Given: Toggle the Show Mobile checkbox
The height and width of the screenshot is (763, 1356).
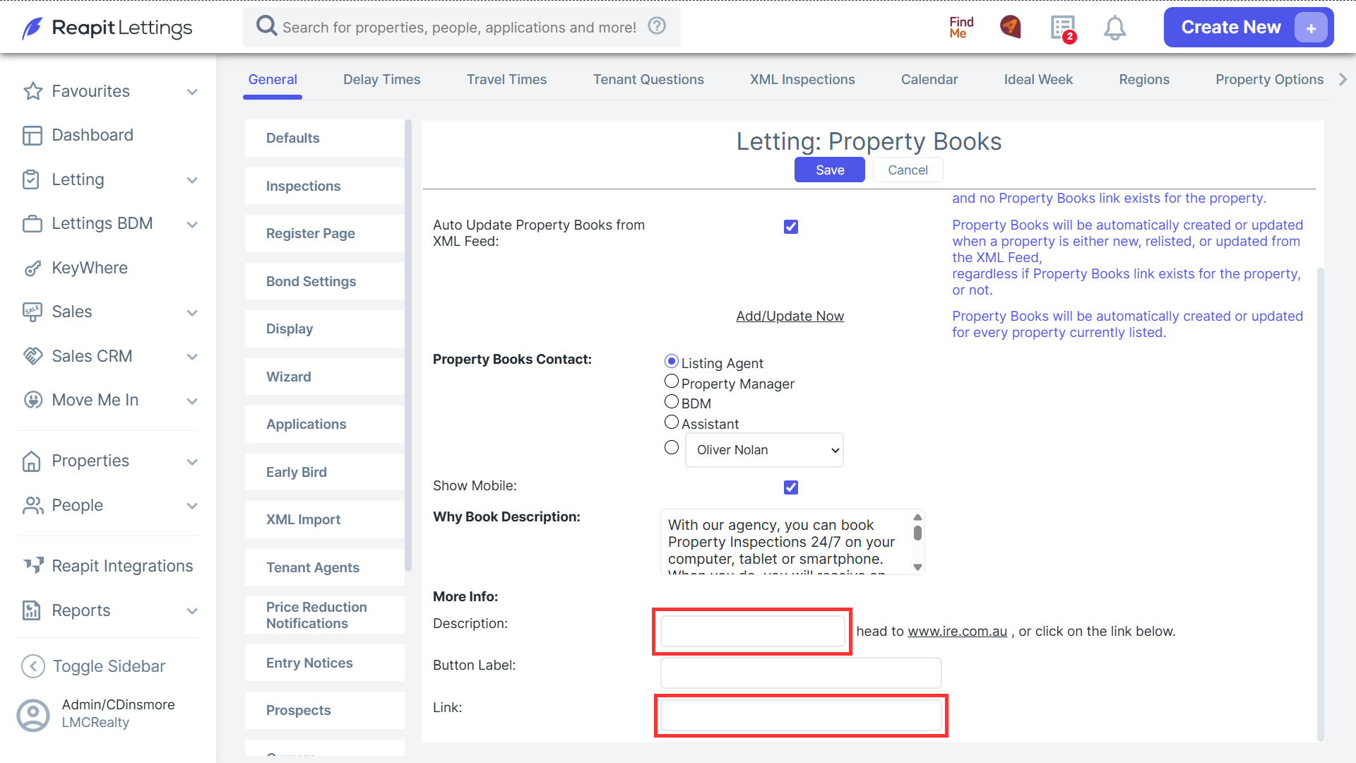Looking at the screenshot, I should pos(791,487).
